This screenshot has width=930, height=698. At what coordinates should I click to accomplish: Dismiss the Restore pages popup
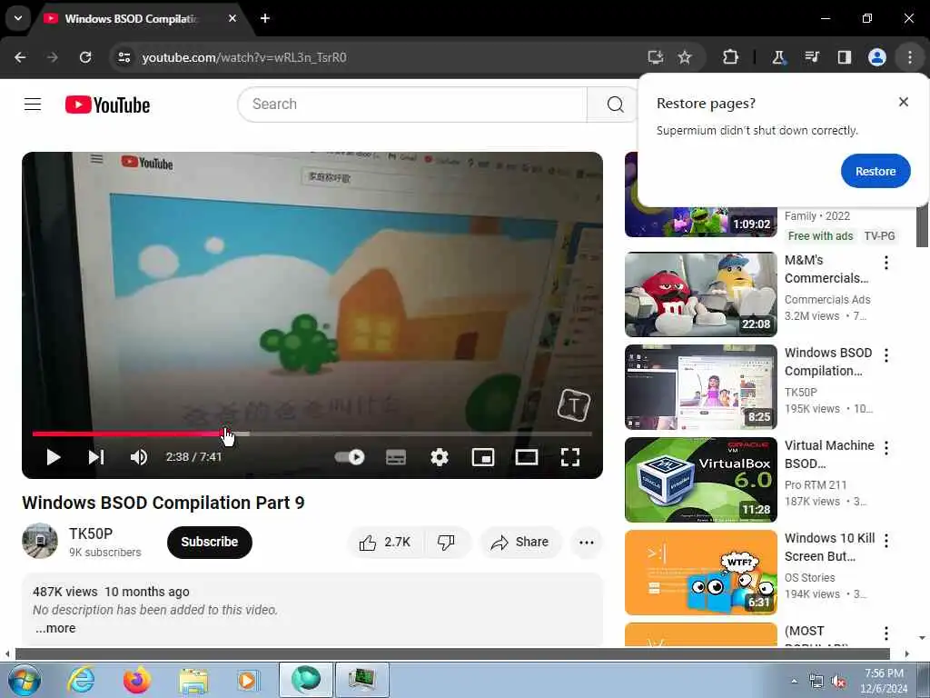pos(904,102)
